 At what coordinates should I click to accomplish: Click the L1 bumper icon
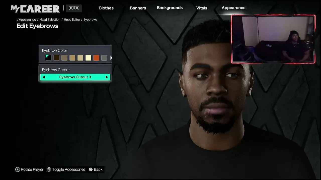(71, 8)
